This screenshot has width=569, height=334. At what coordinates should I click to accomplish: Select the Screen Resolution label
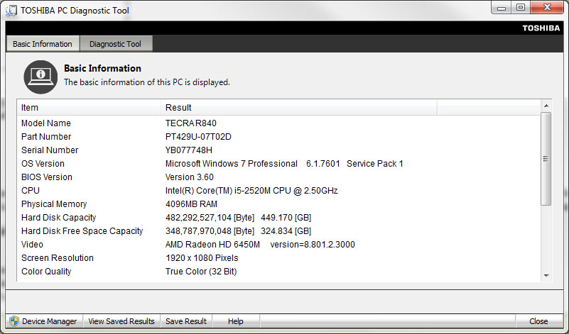coord(58,258)
